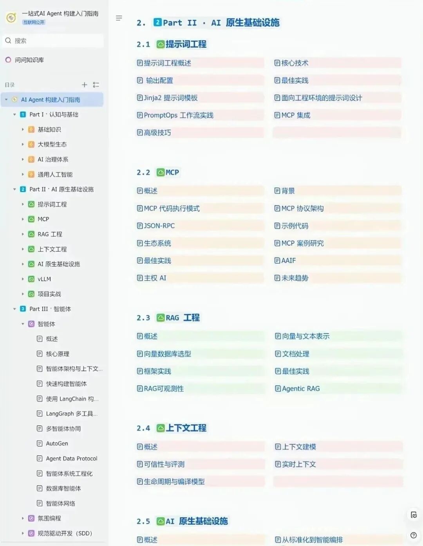Open JSON-RPC page link

click(159, 226)
